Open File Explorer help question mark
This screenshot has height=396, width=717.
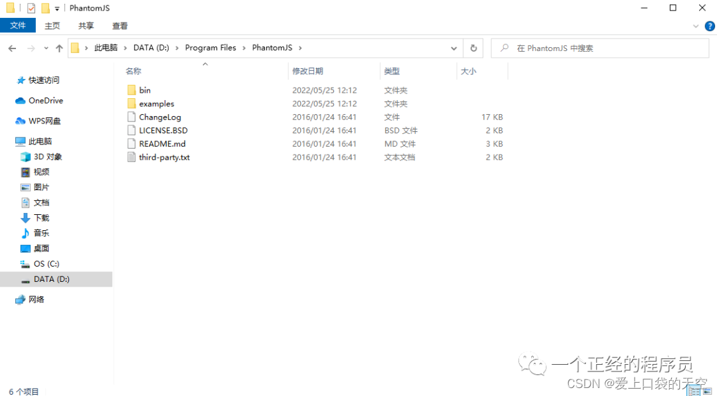pos(710,26)
